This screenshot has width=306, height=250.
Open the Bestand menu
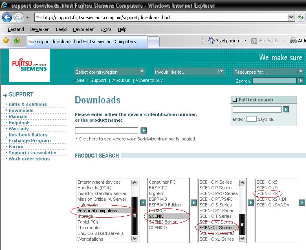pos(15,29)
